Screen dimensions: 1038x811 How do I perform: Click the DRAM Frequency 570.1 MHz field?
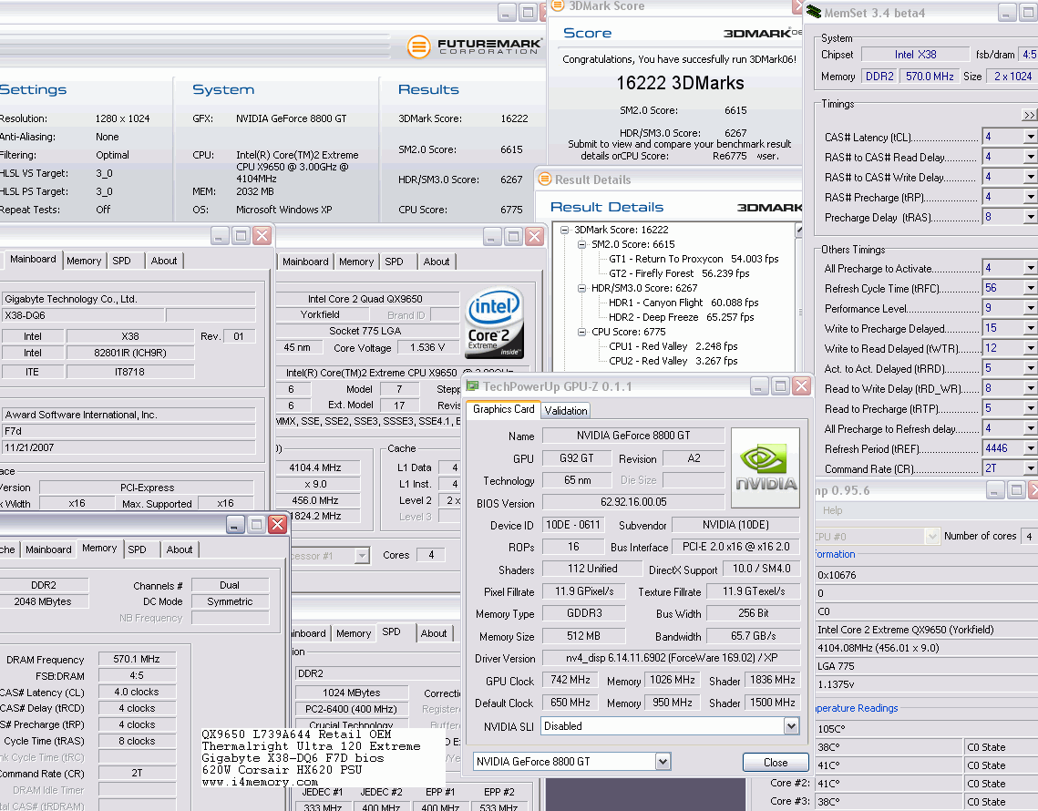point(137,659)
